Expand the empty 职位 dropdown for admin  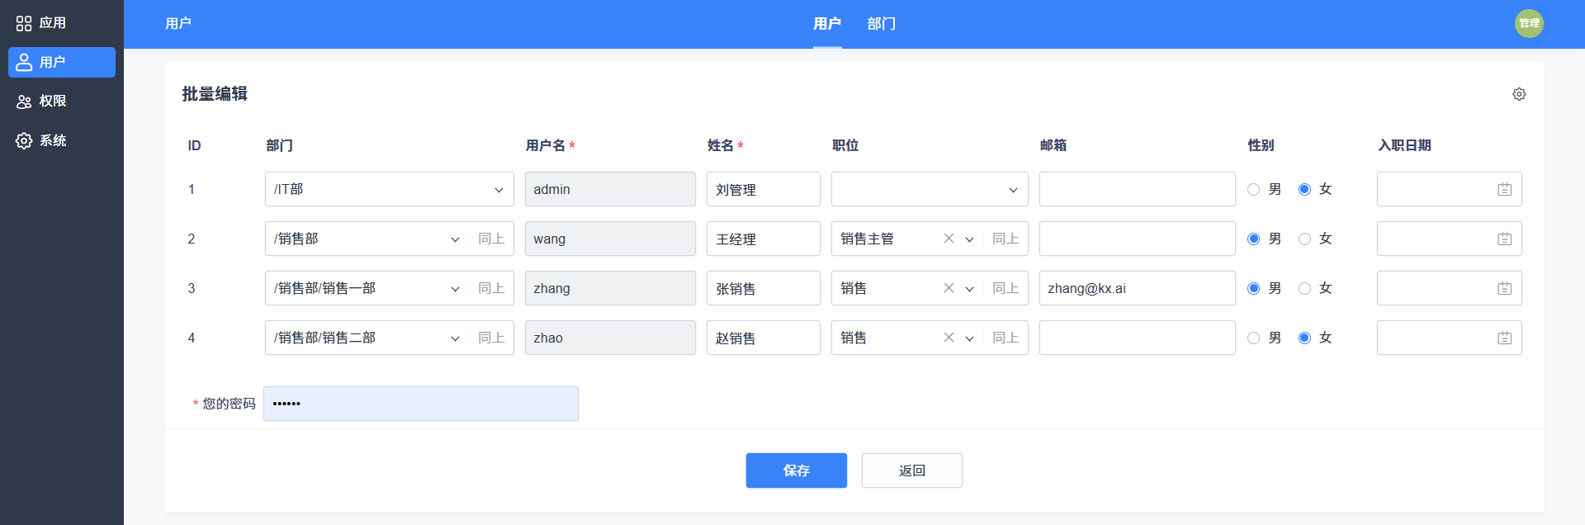tap(930, 189)
